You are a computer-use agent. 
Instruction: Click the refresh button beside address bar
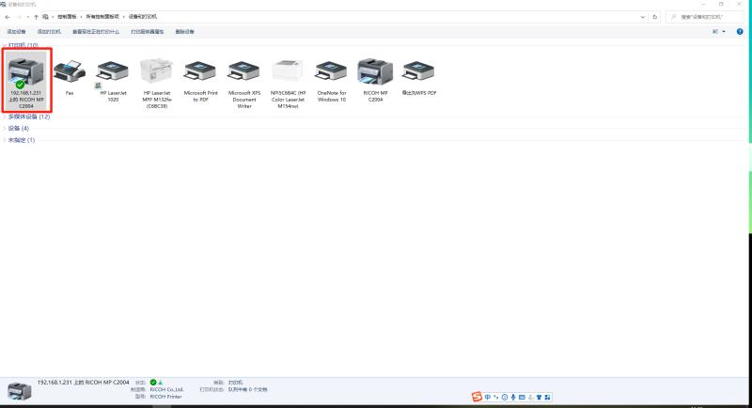click(x=654, y=17)
